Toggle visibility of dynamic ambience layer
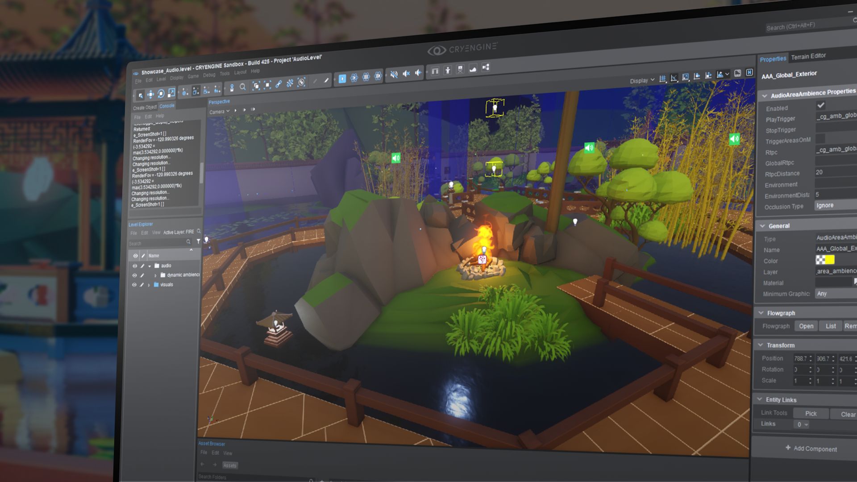Screen dimensions: 857x482 tap(134, 275)
